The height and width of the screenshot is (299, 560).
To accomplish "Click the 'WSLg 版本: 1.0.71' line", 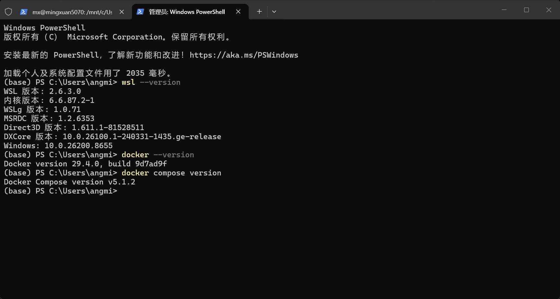I will [x=42, y=109].
